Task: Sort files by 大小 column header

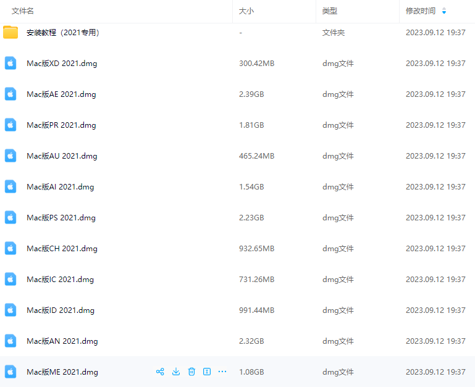Action: click(x=246, y=11)
